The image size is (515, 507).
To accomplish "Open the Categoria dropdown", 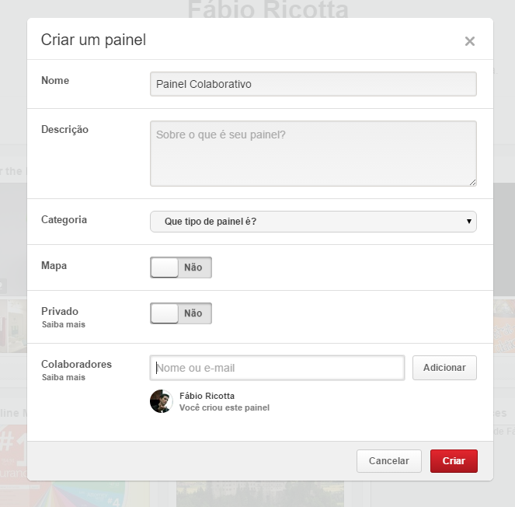I will click(313, 222).
